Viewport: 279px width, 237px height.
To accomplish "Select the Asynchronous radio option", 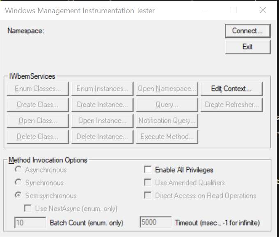I will coord(18,170).
